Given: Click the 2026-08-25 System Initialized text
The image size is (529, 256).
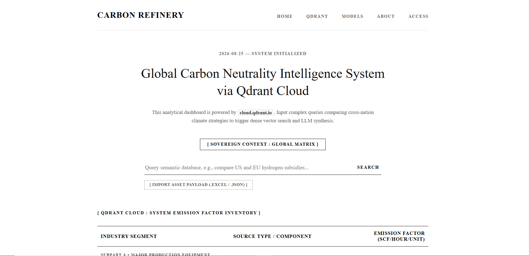Looking at the screenshot, I should pos(263,54).
